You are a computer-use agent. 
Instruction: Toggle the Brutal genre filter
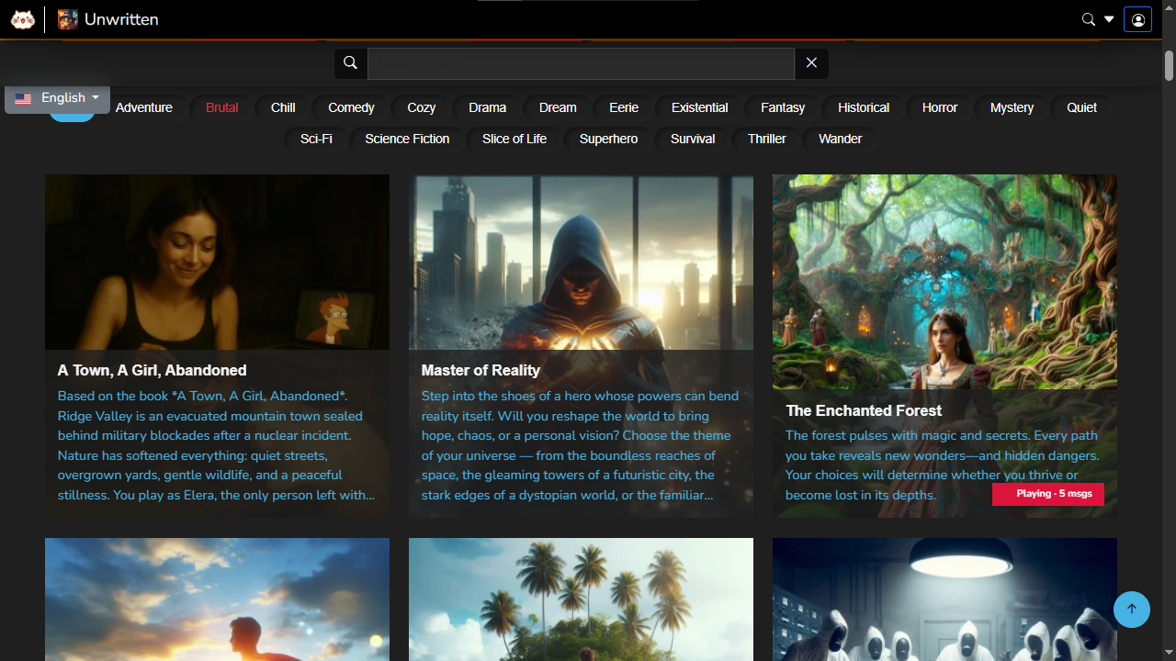coord(221,107)
